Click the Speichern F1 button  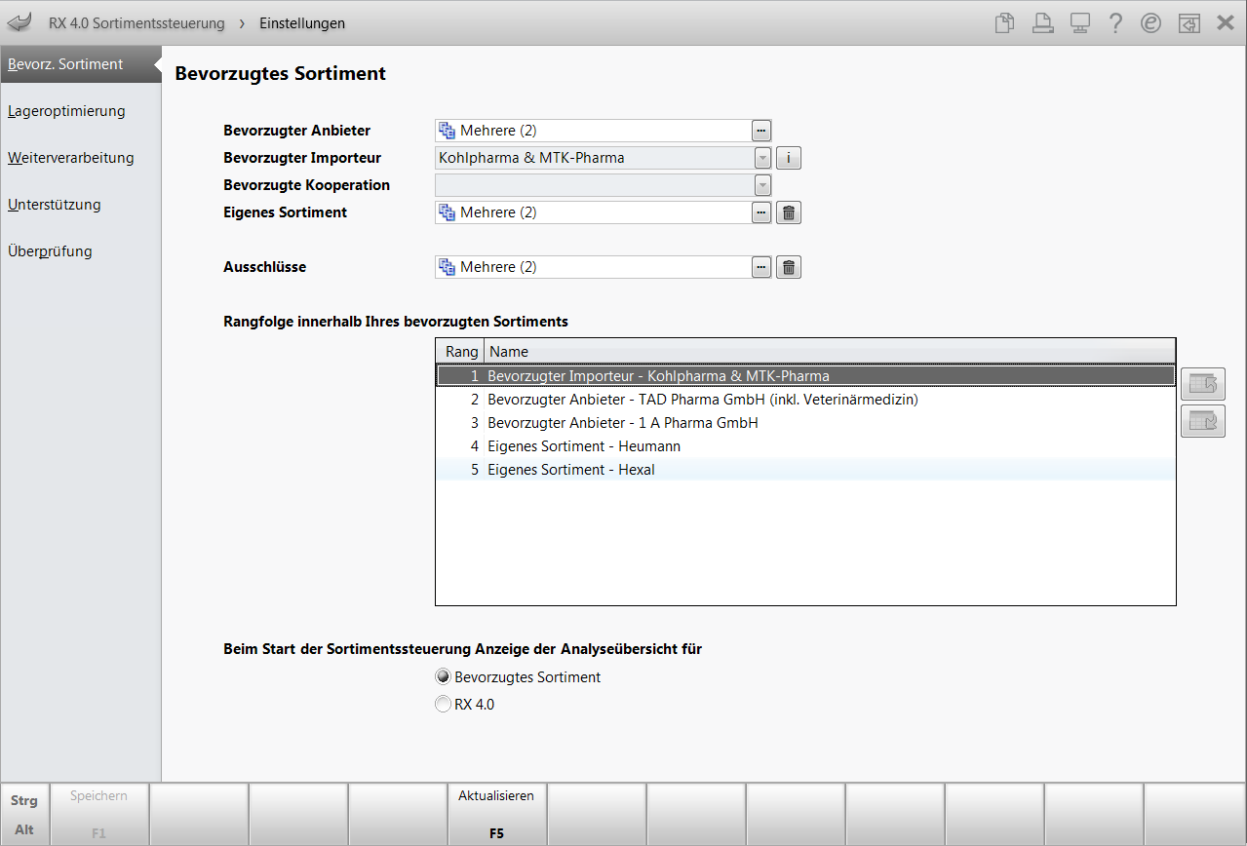point(98,815)
